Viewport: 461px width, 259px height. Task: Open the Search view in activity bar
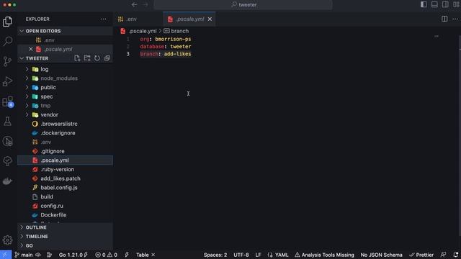click(8, 41)
